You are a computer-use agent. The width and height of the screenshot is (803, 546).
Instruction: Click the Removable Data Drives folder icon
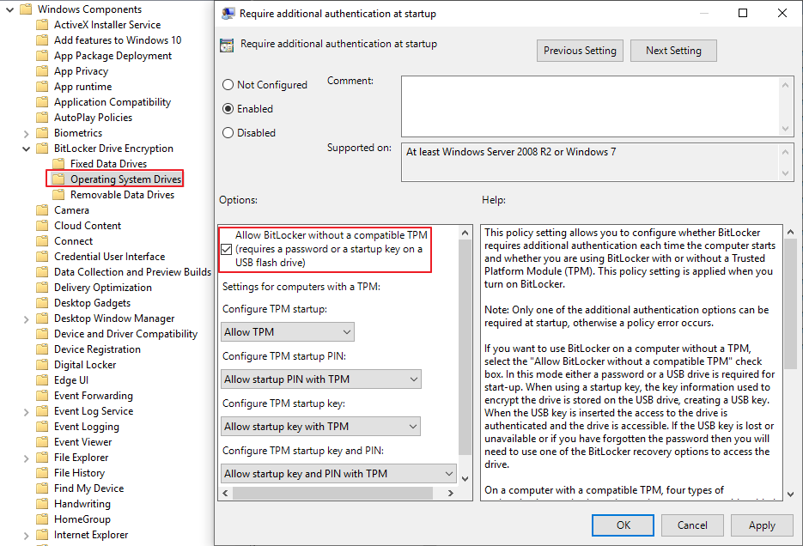point(59,195)
